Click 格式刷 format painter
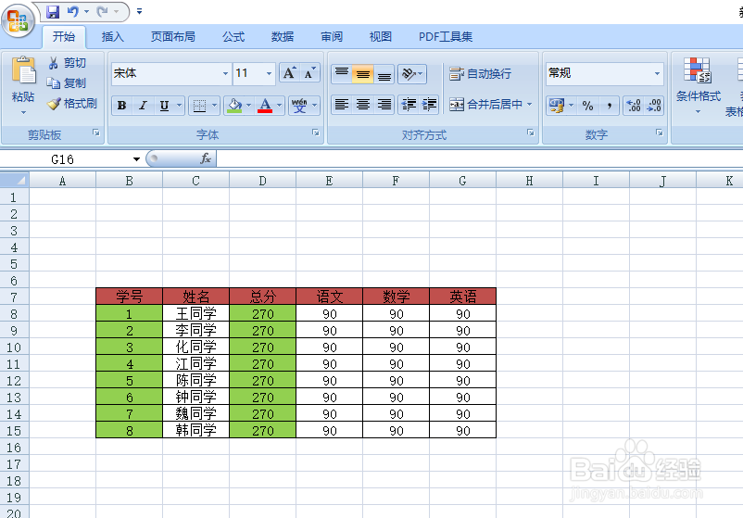 [x=72, y=103]
